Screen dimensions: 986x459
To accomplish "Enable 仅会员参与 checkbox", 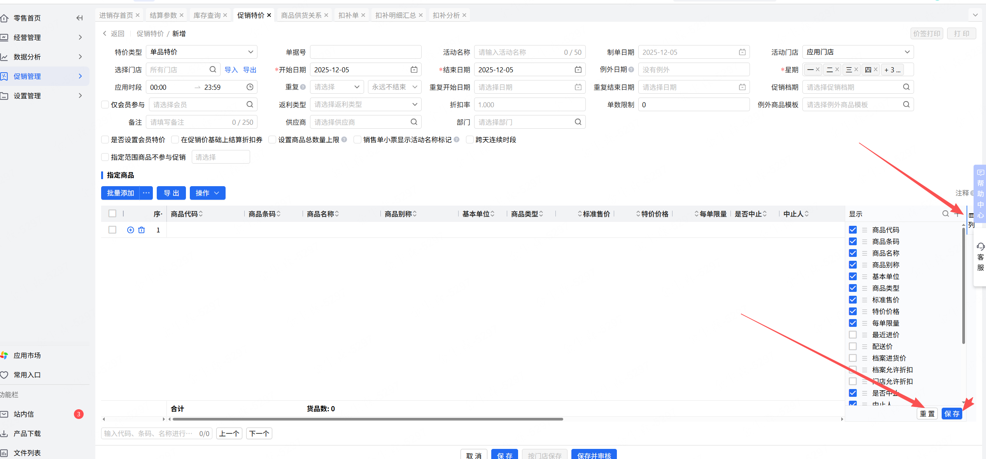I will point(105,105).
